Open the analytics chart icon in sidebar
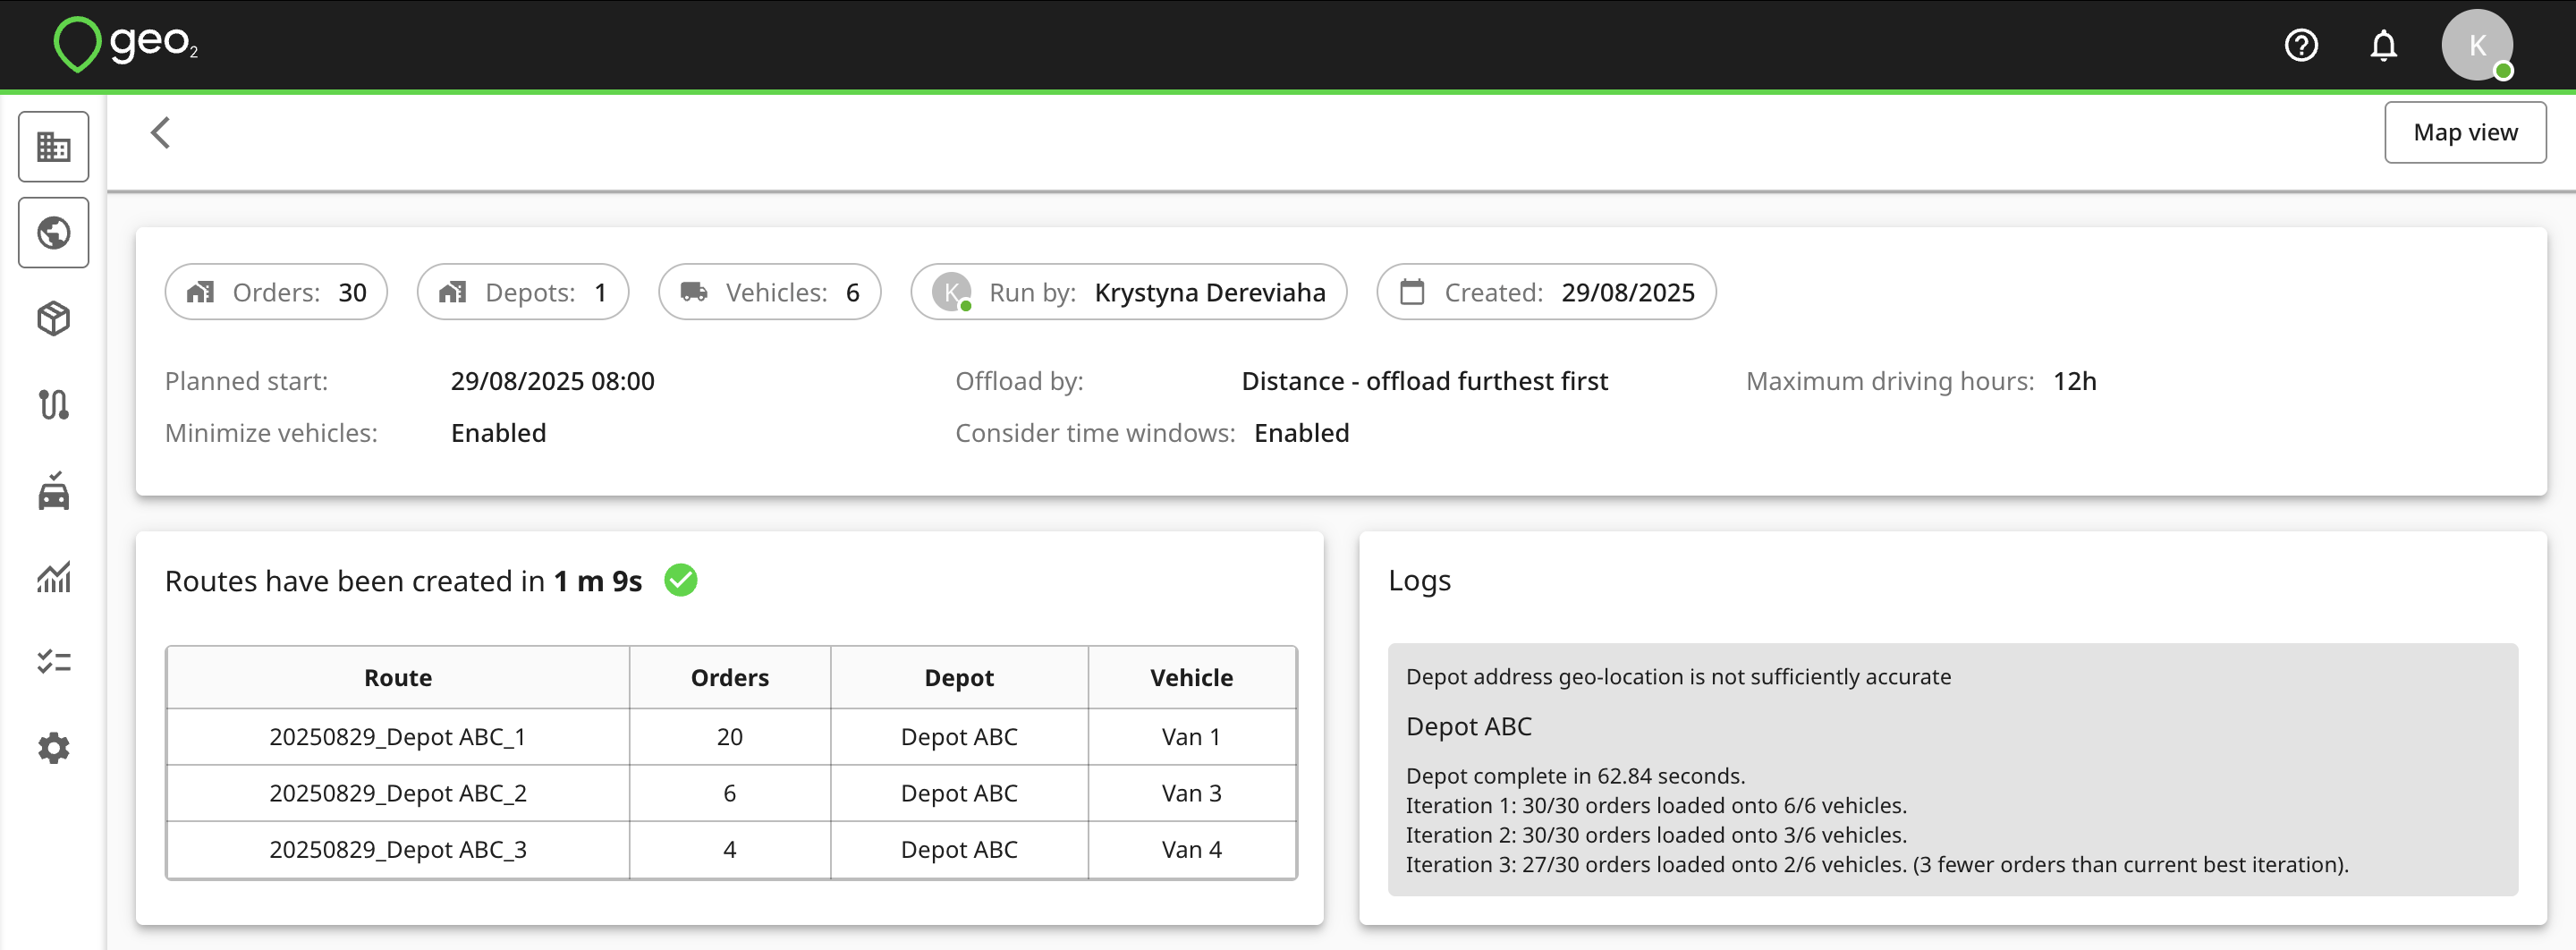Screen dimensions: 2576x950 [x=53, y=577]
